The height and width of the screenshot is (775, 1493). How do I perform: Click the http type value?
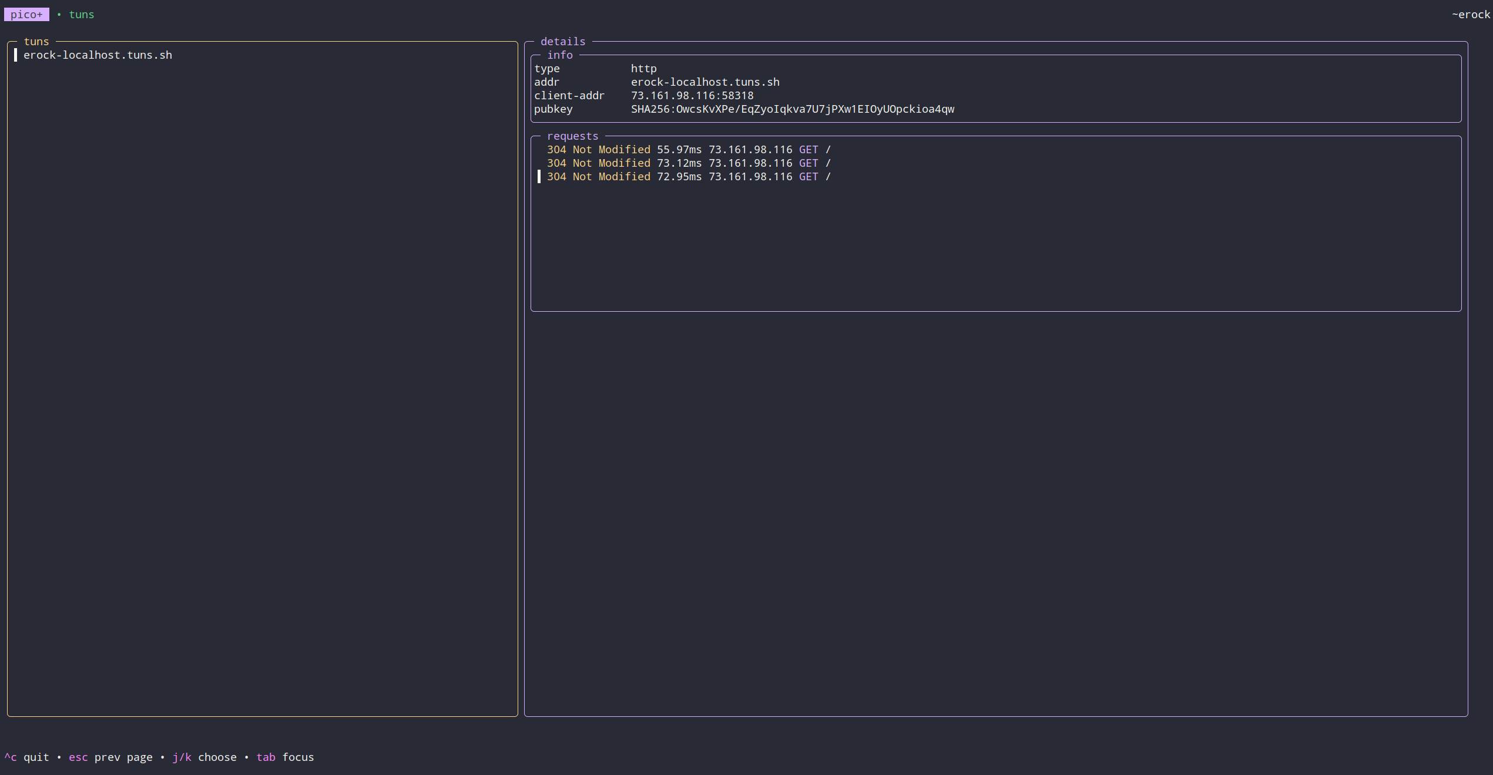click(x=643, y=69)
